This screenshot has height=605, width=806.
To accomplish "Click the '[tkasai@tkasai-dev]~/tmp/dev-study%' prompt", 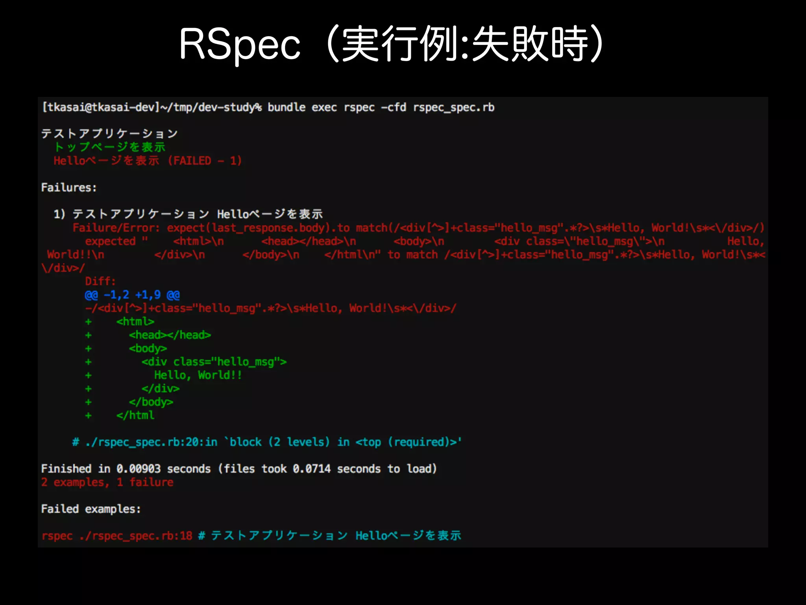I will pyautogui.click(x=152, y=108).
